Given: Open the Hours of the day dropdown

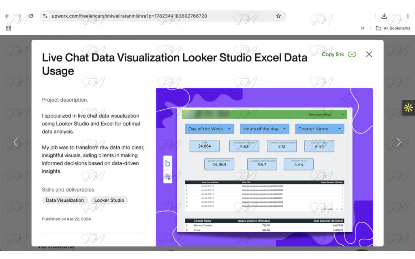Looking at the screenshot, I should point(264,129).
